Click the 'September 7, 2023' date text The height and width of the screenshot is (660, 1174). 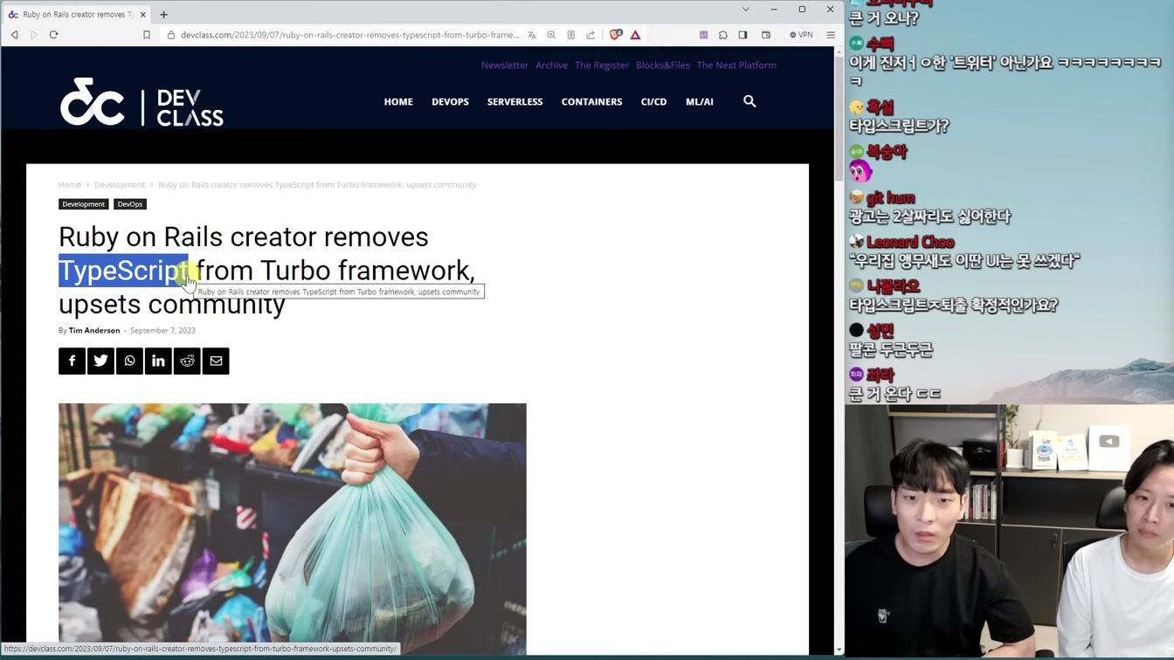pos(162,330)
